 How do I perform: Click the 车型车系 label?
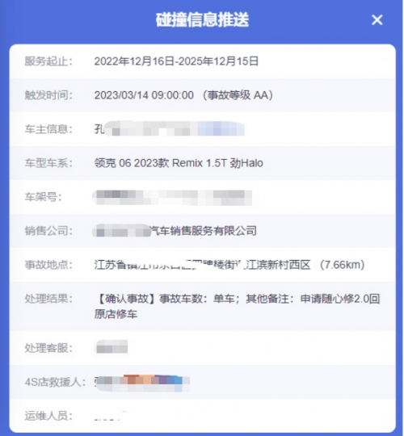pyautogui.click(x=48, y=163)
